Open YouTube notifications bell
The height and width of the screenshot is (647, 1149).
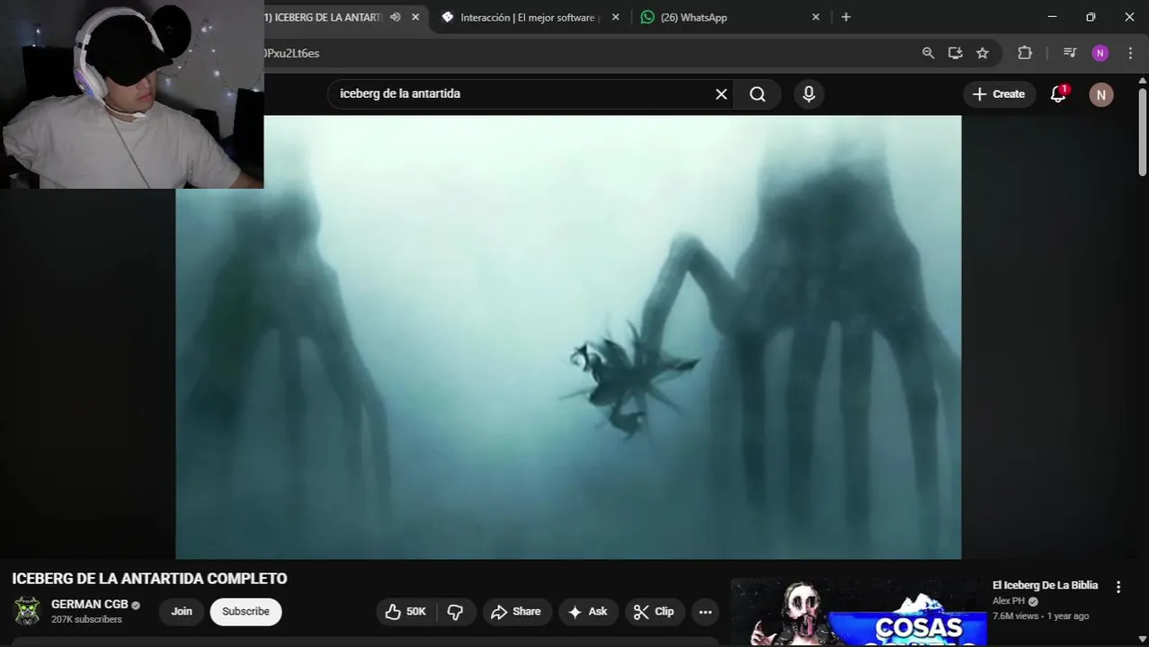tap(1059, 94)
